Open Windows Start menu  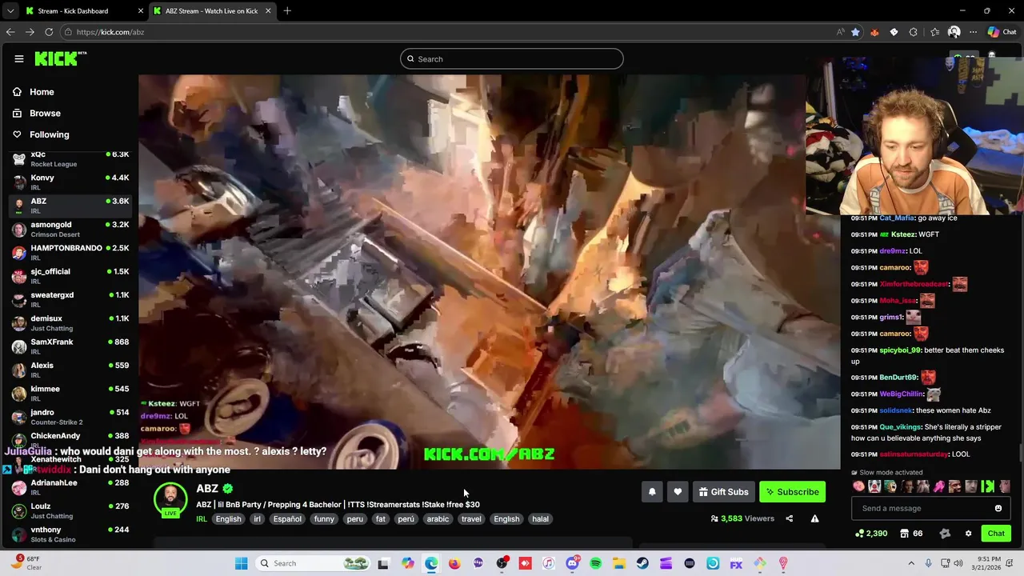click(241, 563)
